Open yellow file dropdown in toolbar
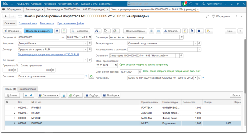Viewport: 248px width, 134px height. (209, 31)
